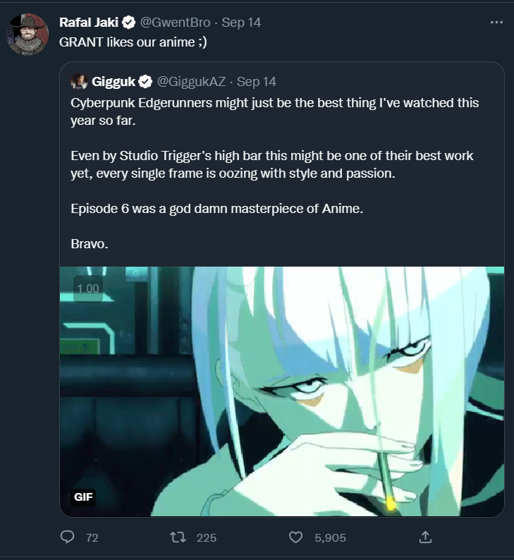Play the Edgerunners GIF image
Image resolution: width=514 pixels, height=560 pixels.
[282, 391]
